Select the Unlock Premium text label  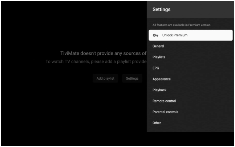(x=174, y=35)
